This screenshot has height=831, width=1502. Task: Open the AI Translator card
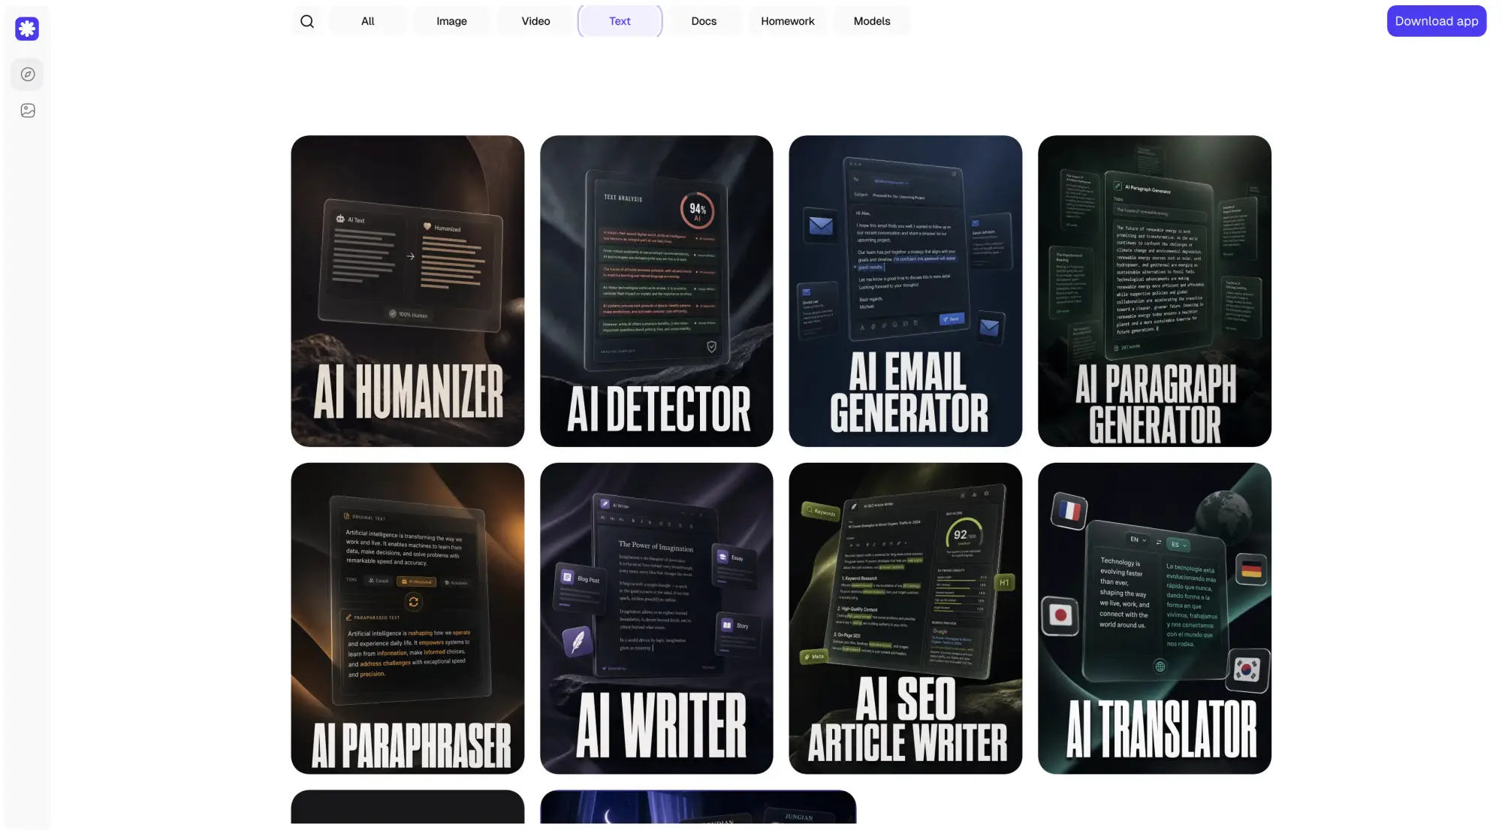[x=1154, y=618]
